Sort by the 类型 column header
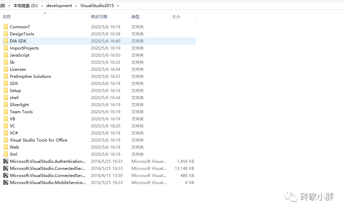 [135, 17]
